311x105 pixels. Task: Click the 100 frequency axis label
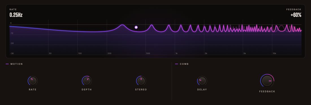click(80, 54)
